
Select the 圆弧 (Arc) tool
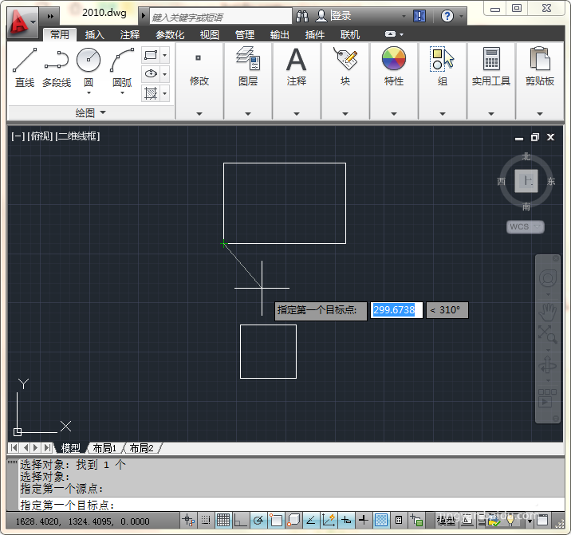click(122, 65)
